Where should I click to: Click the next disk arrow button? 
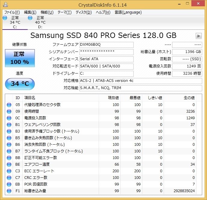click(x=199, y=36)
